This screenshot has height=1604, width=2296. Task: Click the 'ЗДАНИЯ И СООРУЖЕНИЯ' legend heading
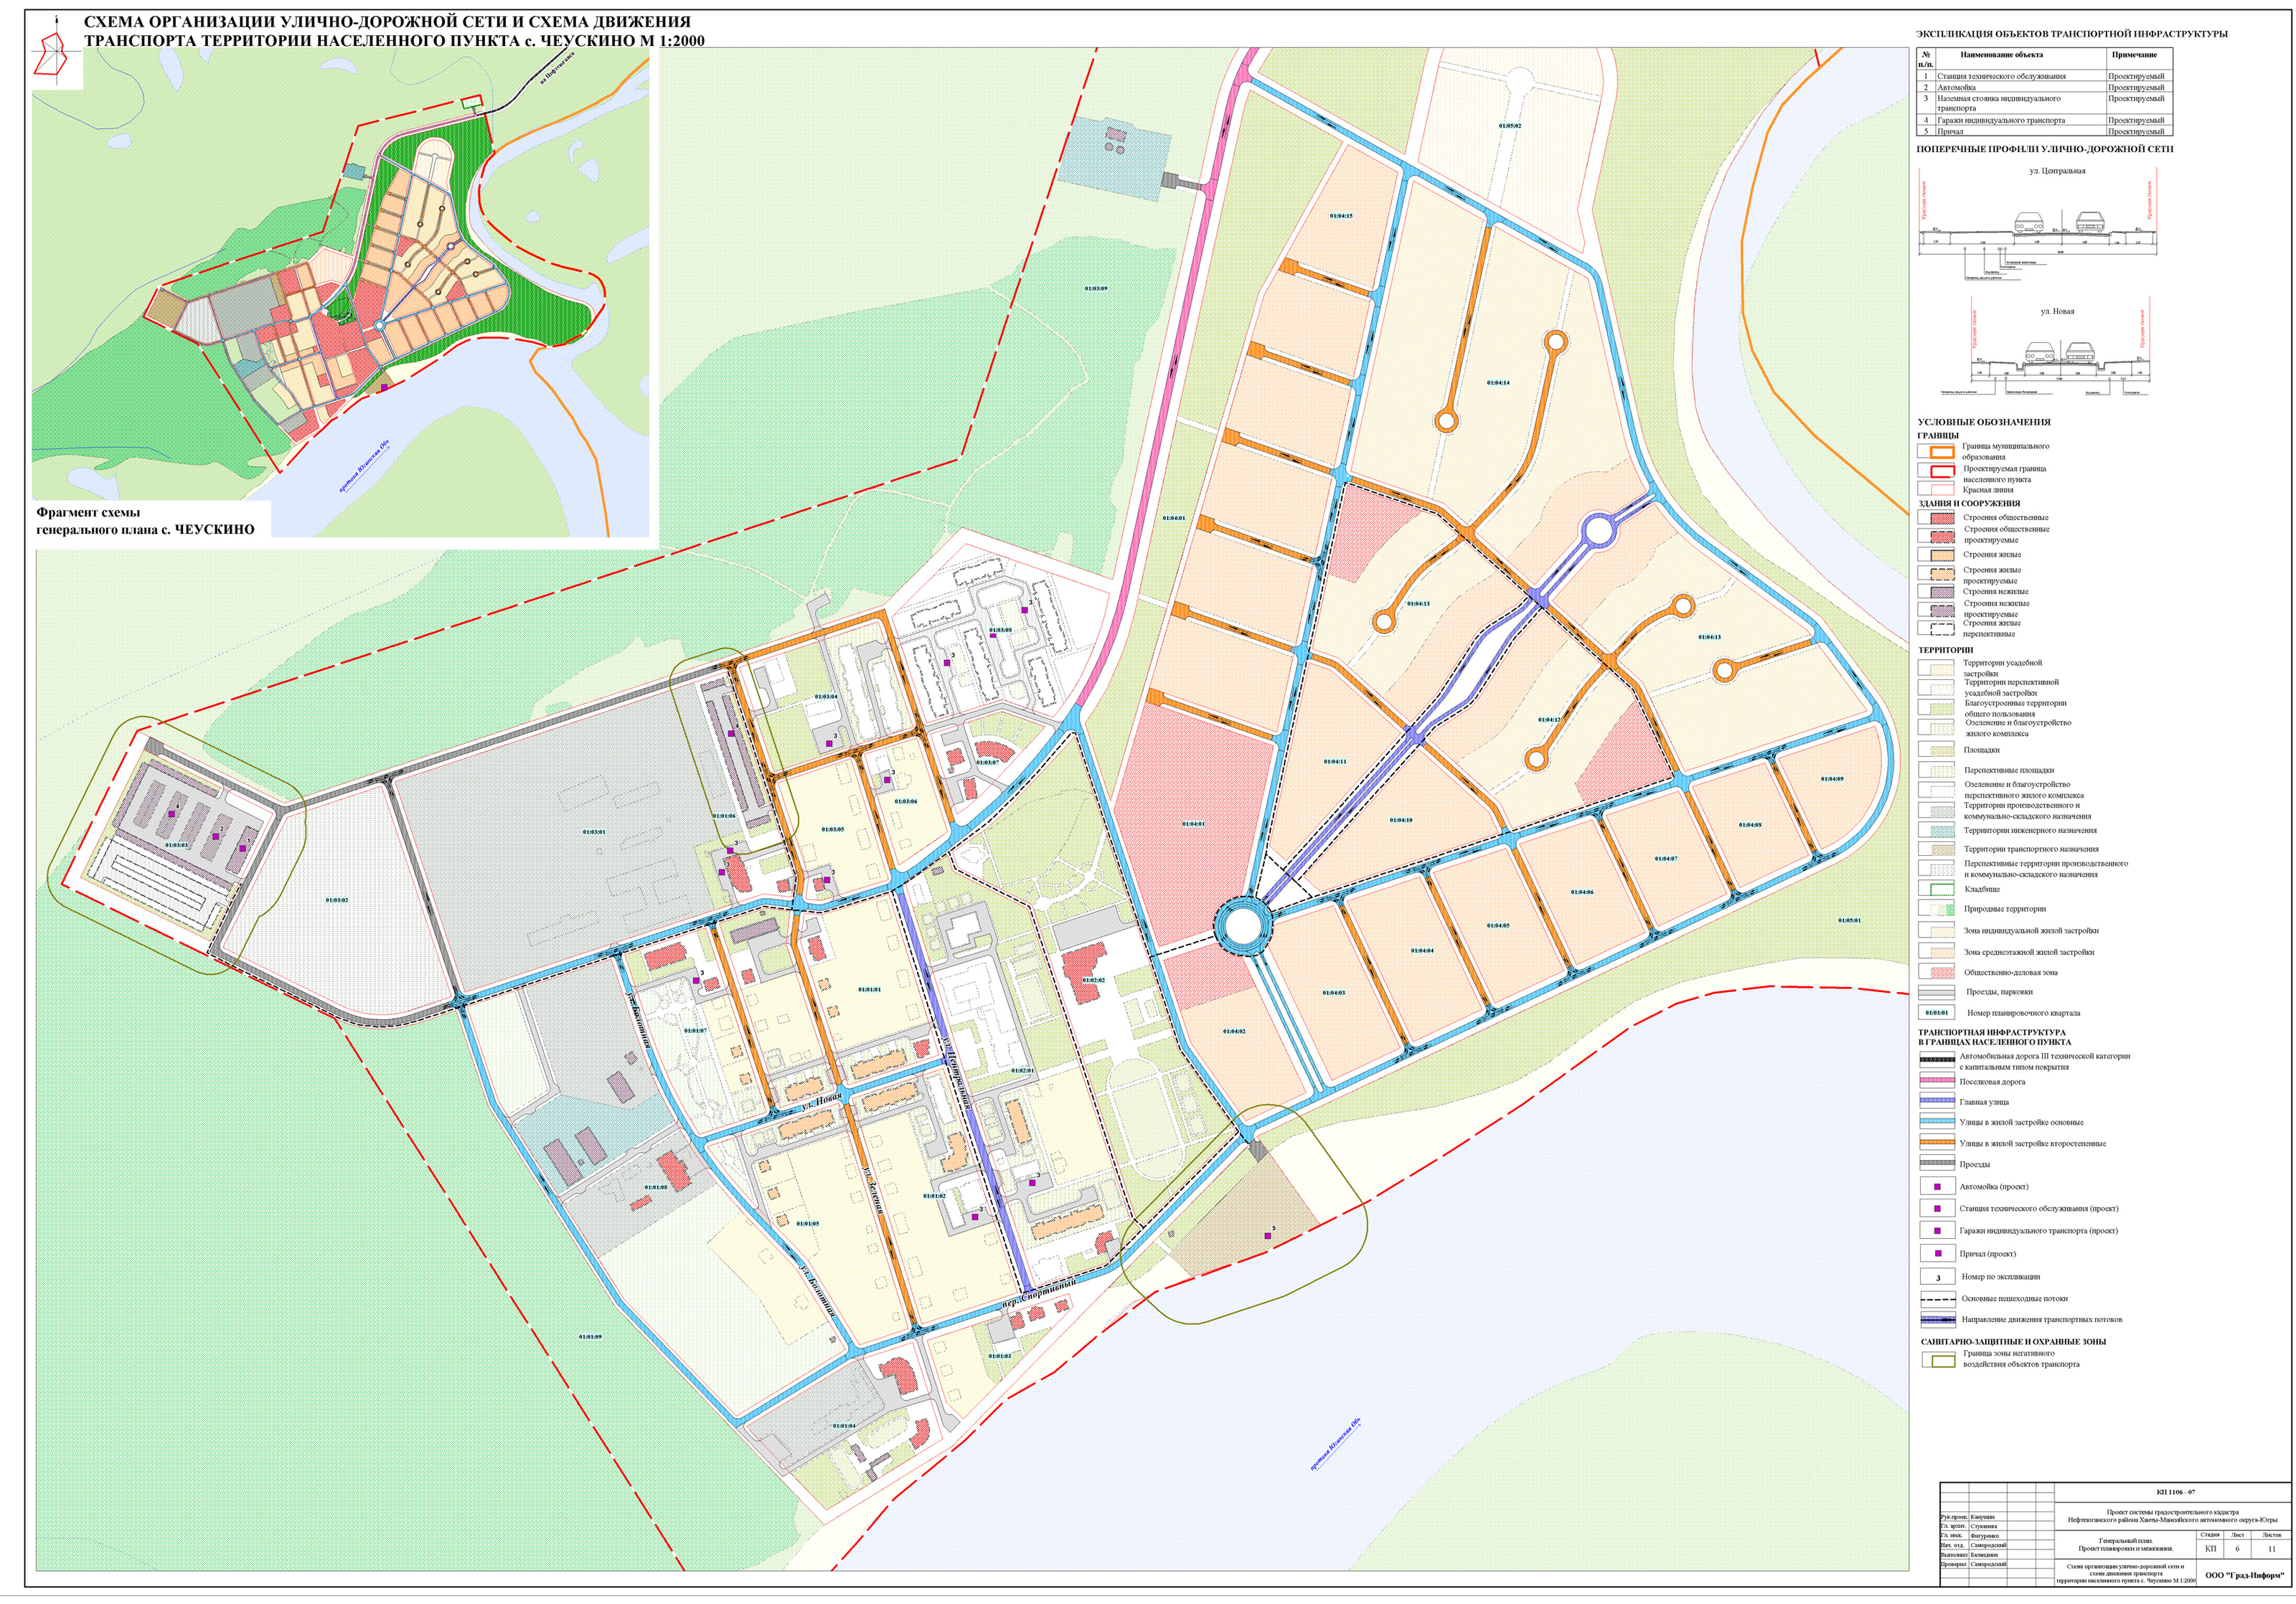point(1969,503)
